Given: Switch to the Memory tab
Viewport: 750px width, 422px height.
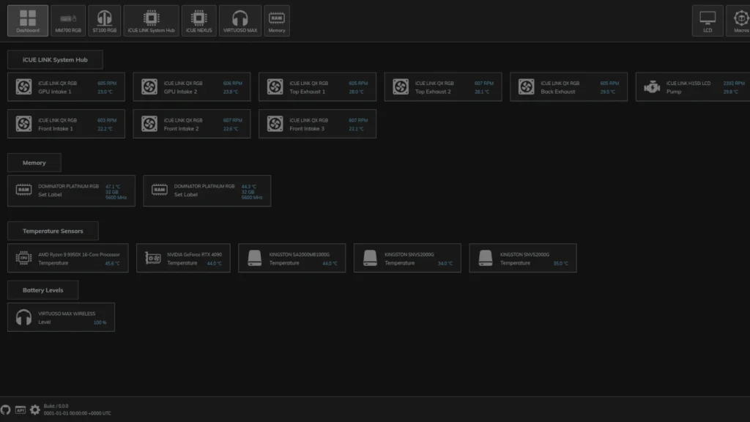Looking at the screenshot, I should click(x=277, y=21).
